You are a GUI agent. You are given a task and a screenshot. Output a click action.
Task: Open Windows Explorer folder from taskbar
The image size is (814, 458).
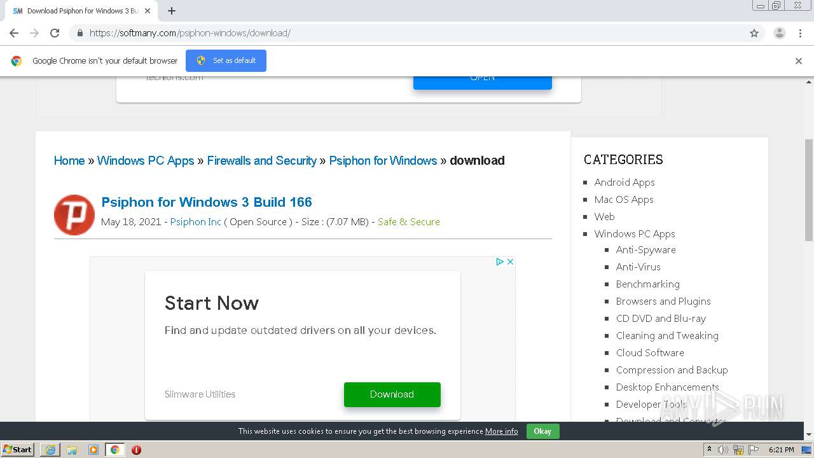[72, 450]
